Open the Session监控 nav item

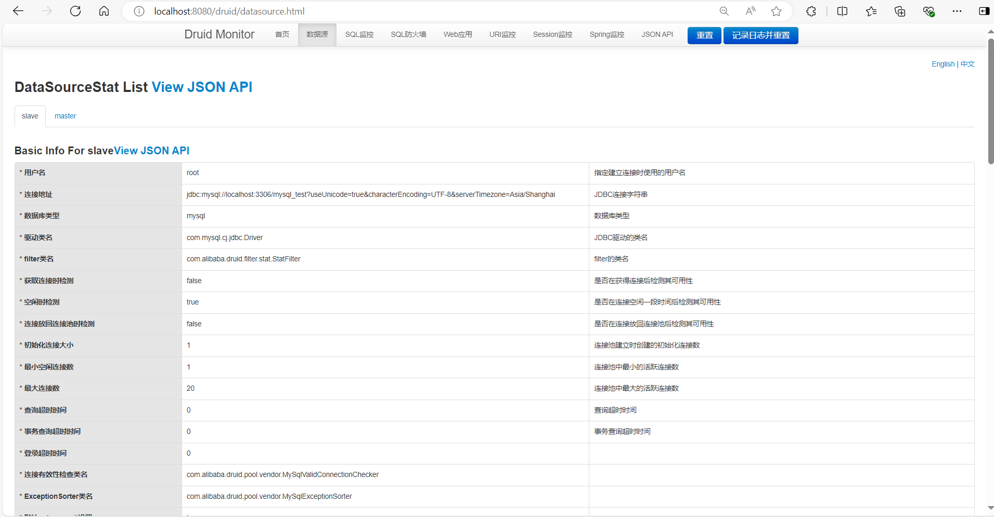tap(552, 34)
